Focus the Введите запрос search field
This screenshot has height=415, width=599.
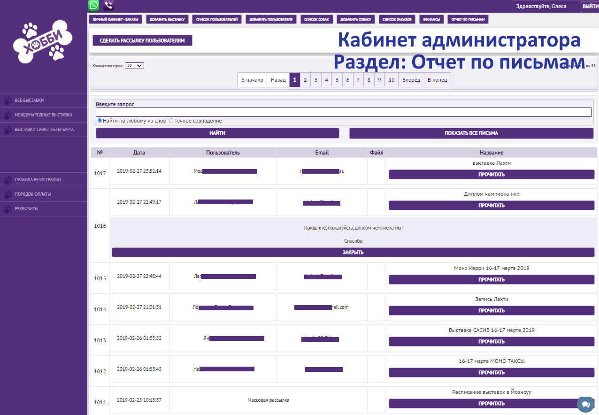click(x=344, y=112)
